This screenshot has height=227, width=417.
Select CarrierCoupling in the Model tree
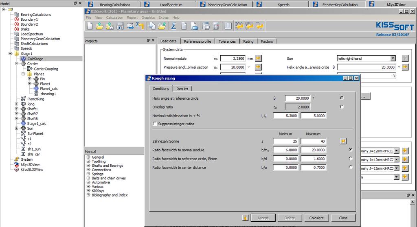tap(46, 69)
